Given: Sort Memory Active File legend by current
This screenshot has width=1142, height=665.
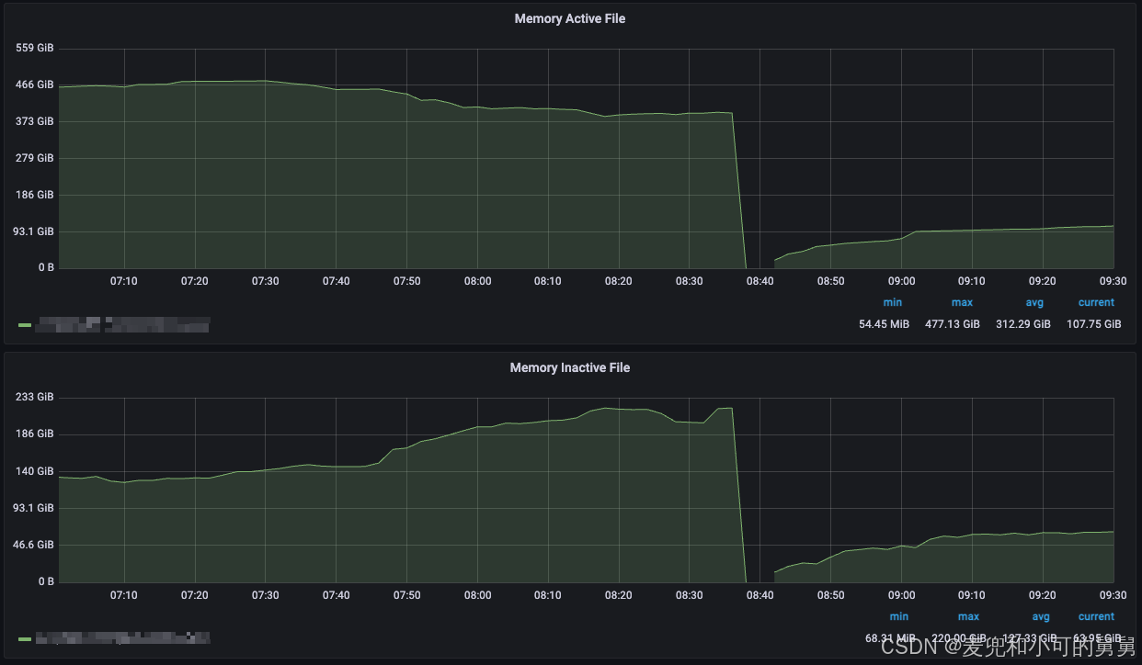Looking at the screenshot, I should point(1096,302).
